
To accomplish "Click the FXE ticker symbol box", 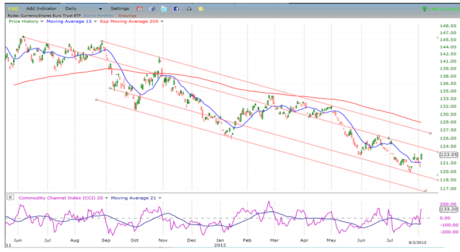I will click(x=12, y=9).
